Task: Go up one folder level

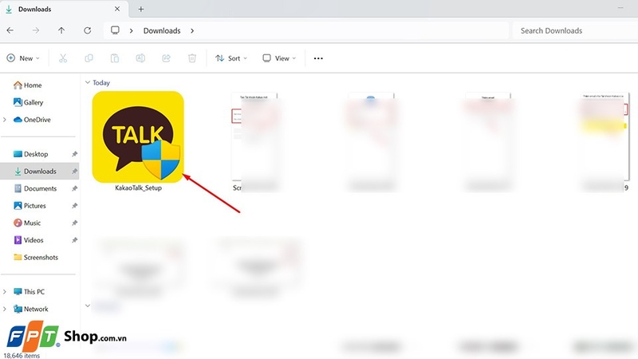Action: point(61,30)
